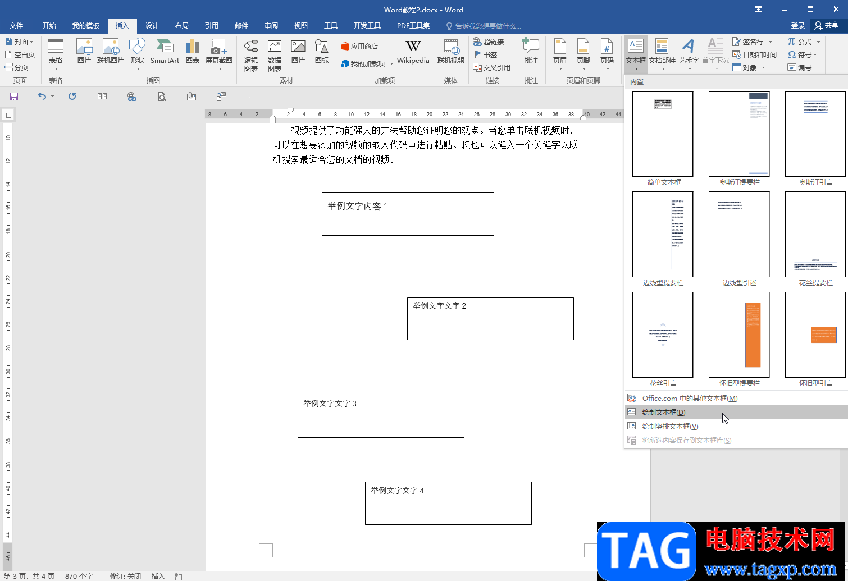This screenshot has width=848, height=581.
Task: Click the Redo/repeat arrow icon
Action: [x=72, y=97]
